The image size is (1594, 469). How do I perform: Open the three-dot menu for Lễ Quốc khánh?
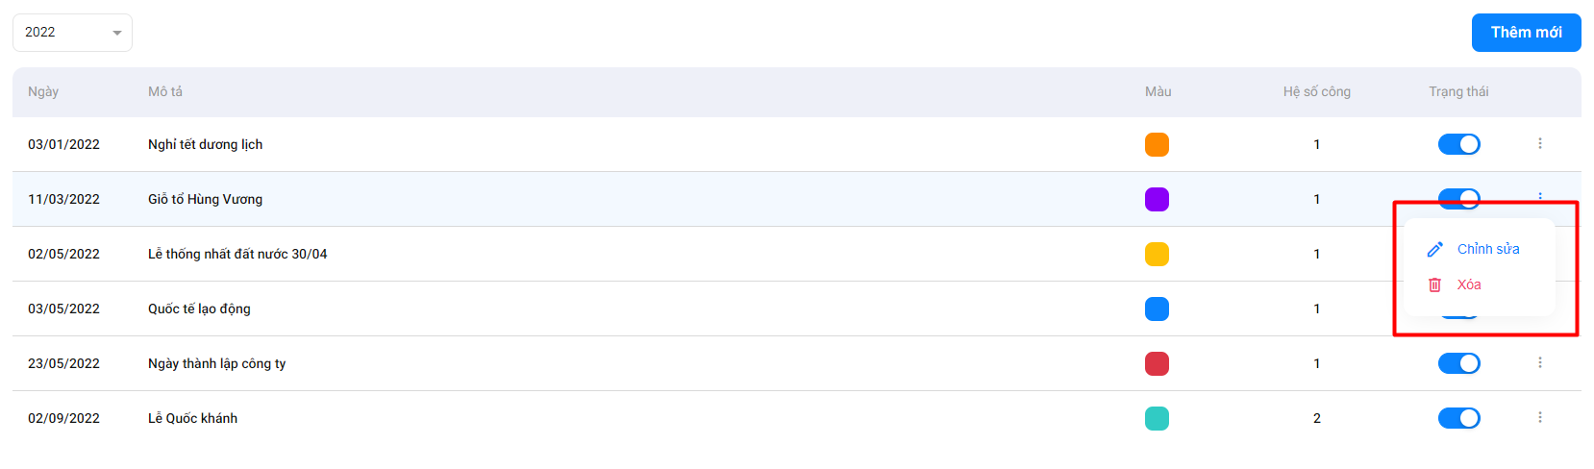(1539, 417)
